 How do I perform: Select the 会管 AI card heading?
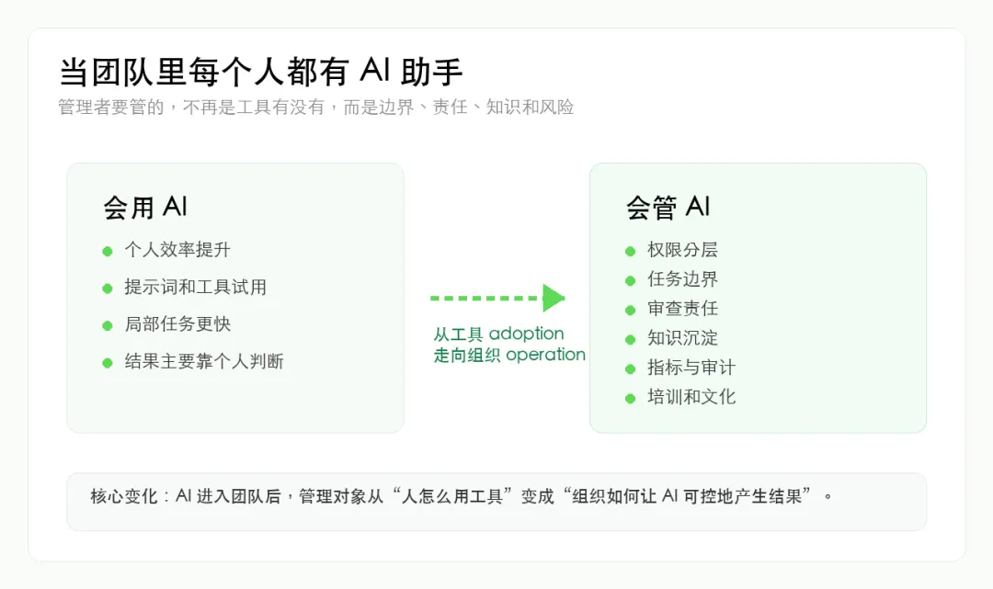668,208
